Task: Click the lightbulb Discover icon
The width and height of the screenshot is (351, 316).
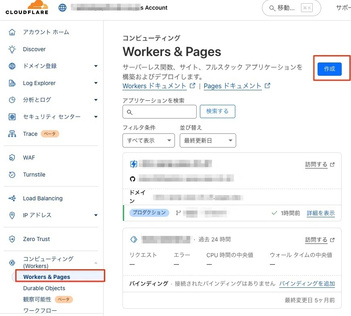Action: 12,49
